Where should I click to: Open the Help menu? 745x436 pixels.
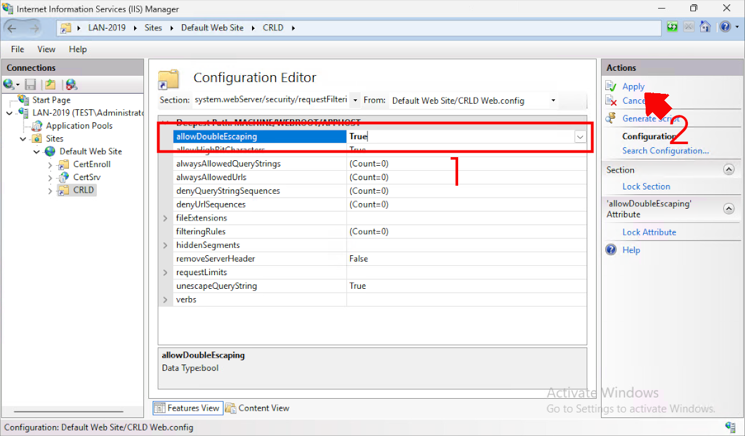pos(78,49)
